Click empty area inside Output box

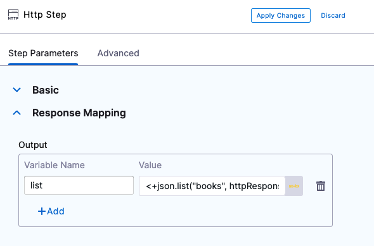click(x=191, y=212)
